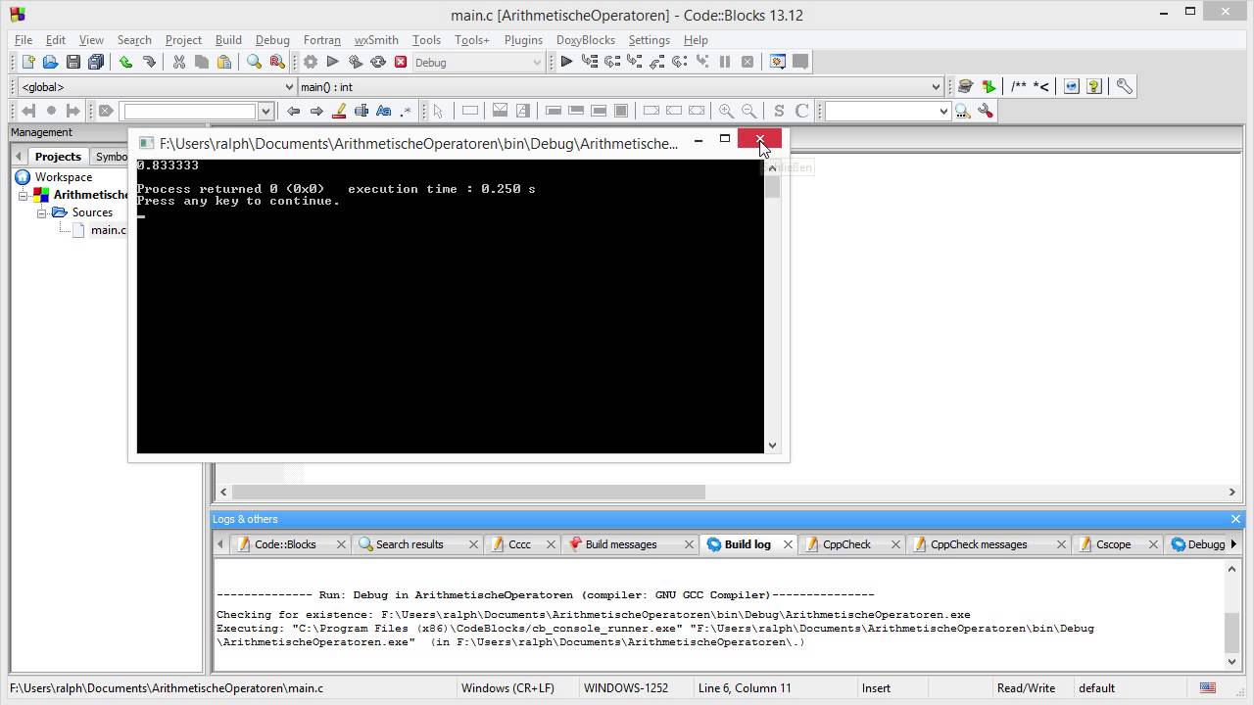Select the Workspace tree item
This screenshot has width=1254, height=705.
64,177
